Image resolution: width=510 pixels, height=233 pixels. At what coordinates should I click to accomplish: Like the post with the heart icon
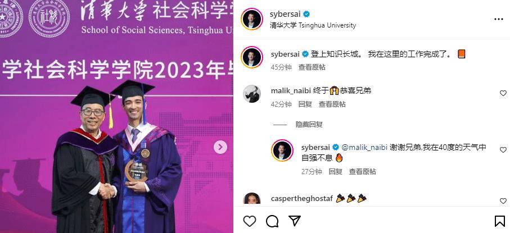pyautogui.click(x=250, y=221)
